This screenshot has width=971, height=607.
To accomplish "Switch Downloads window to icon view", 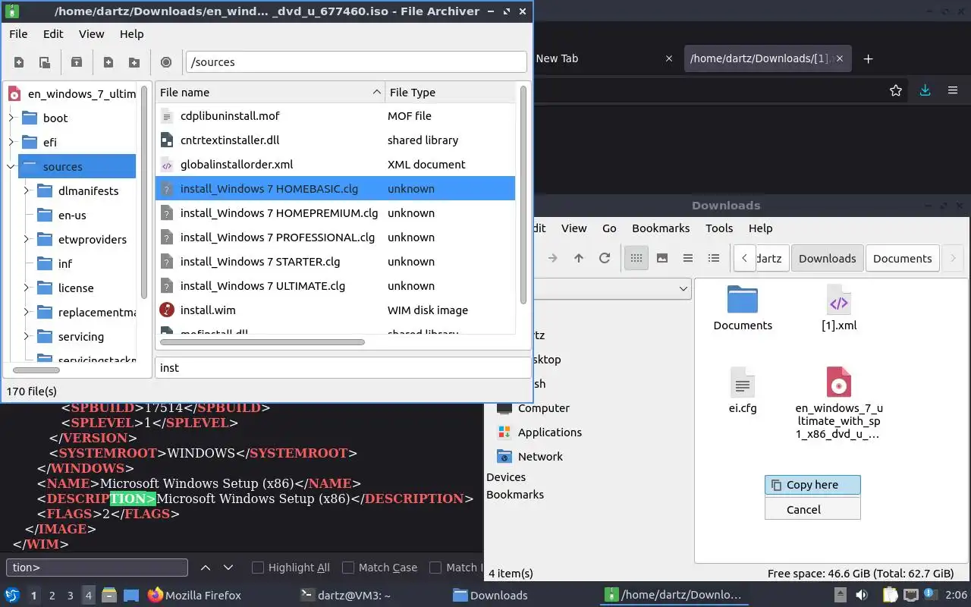I will tap(636, 258).
